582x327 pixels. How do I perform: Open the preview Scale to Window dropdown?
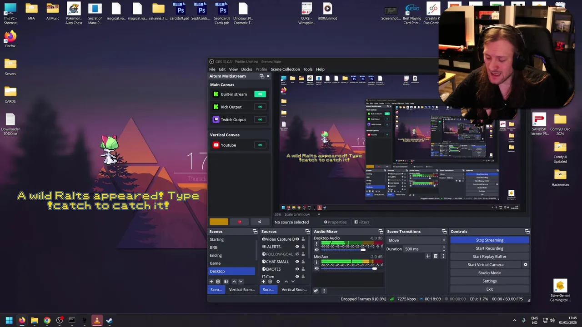[302, 214]
